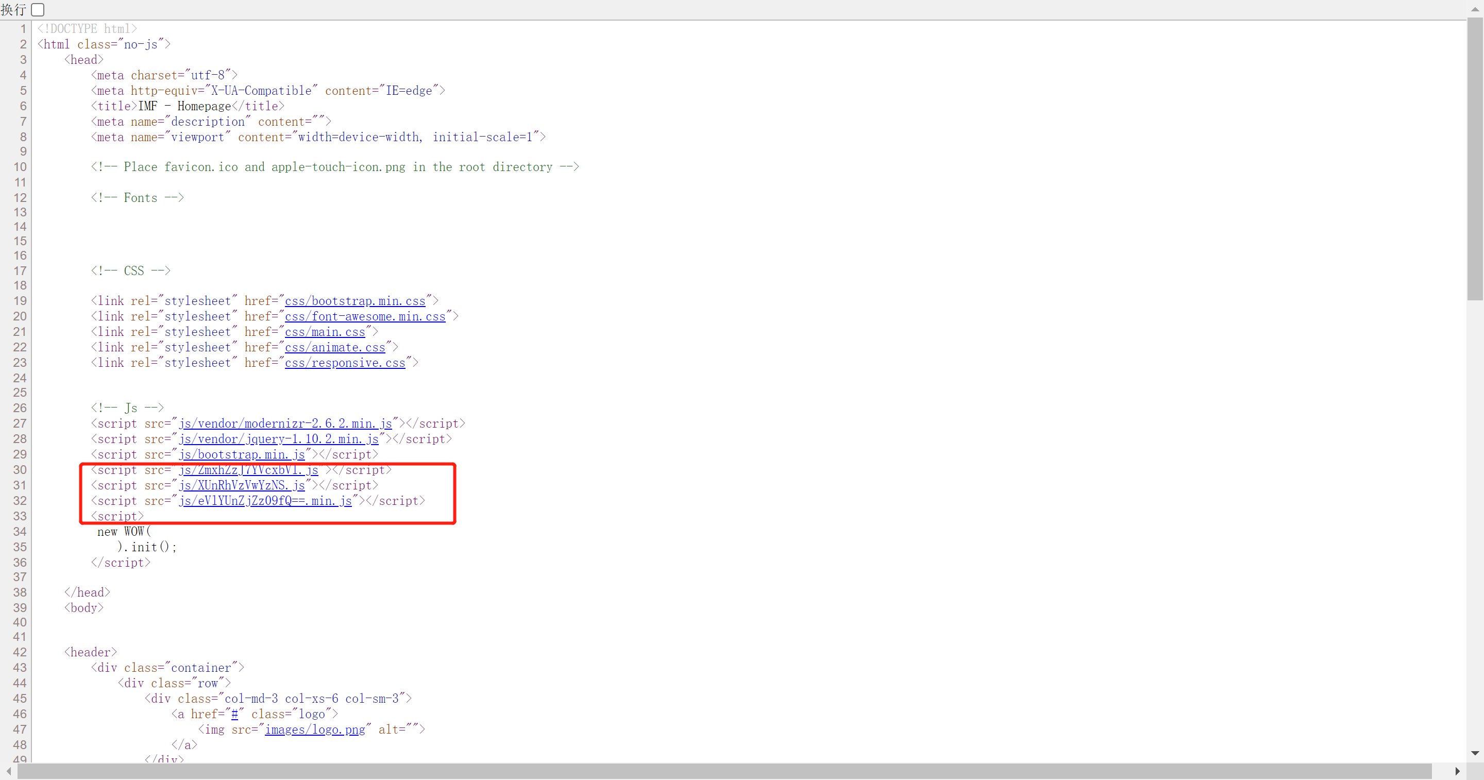Open the css/responsive.css stylesheet link

pos(345,363)
